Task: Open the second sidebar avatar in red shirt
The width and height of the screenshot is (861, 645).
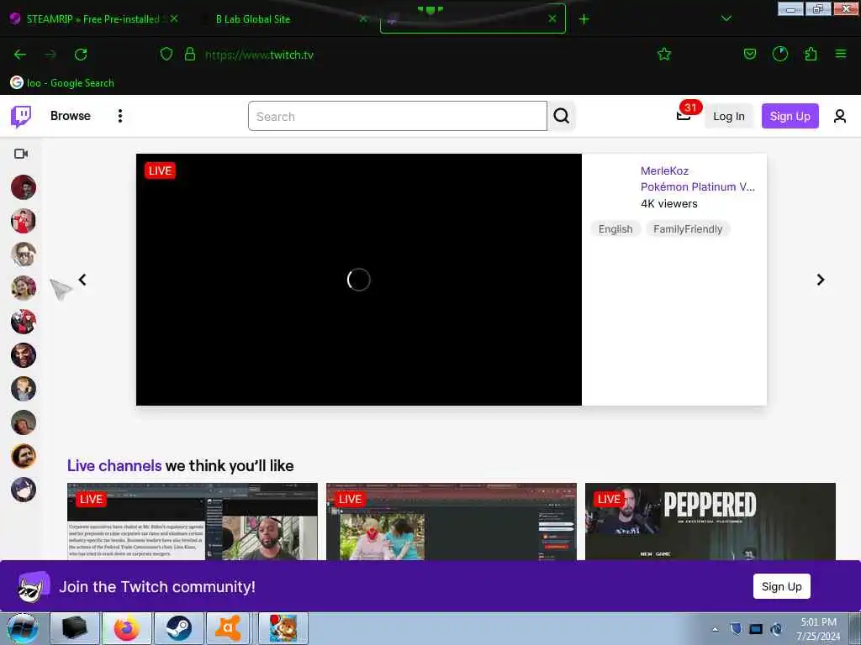Action: (23, 221)
